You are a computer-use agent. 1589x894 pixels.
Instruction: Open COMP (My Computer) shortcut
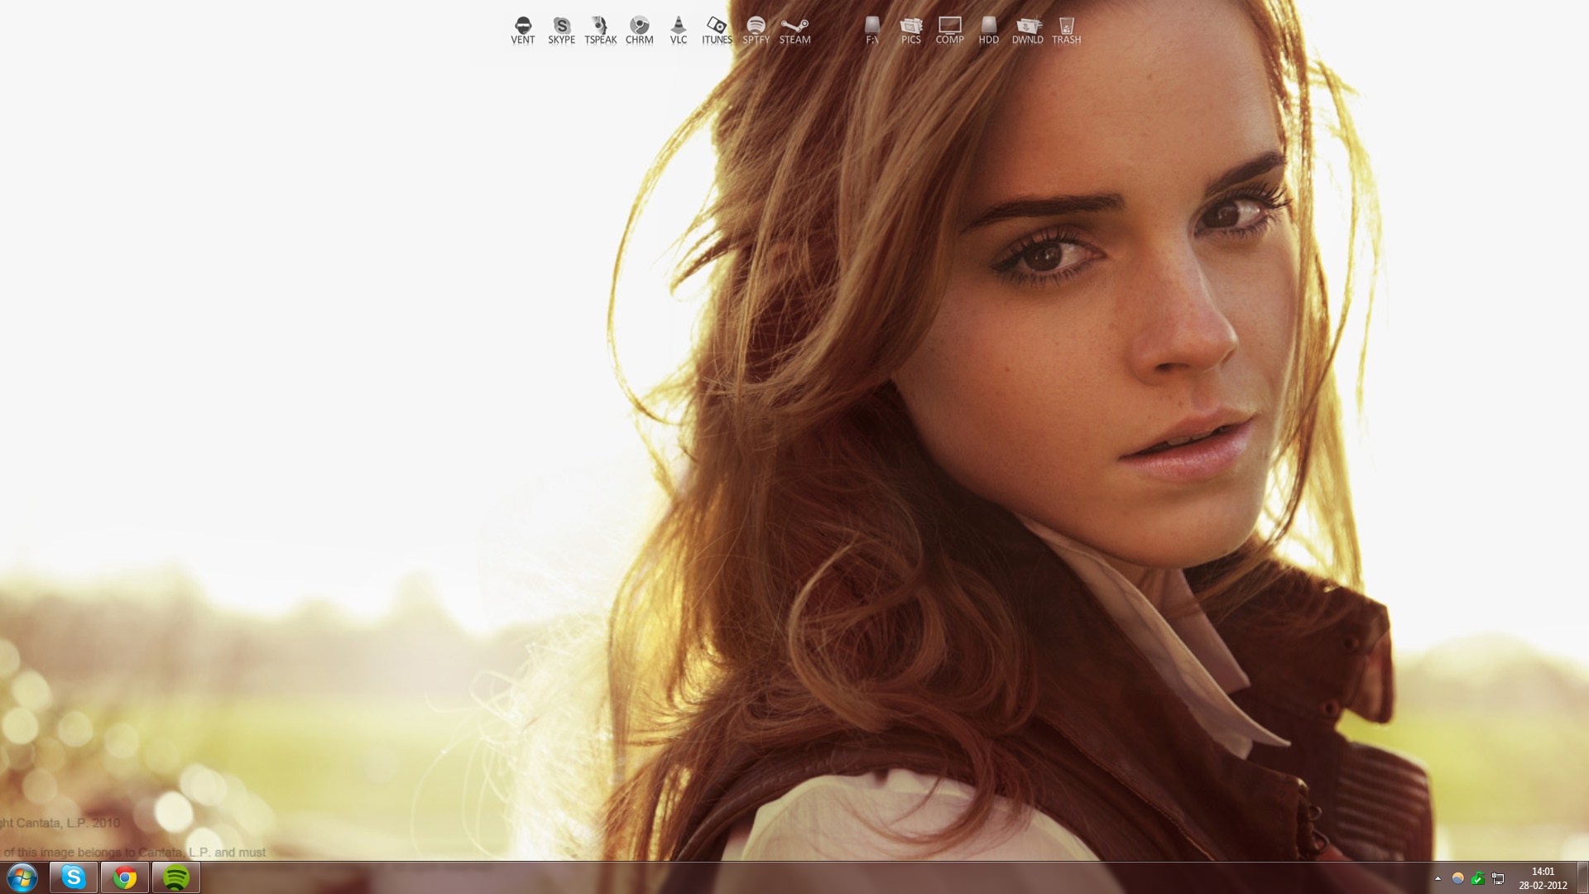point(949,30)
